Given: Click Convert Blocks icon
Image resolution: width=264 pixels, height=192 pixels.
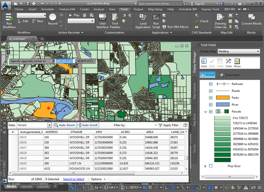Looking at the screenshot, I should 251,18.
